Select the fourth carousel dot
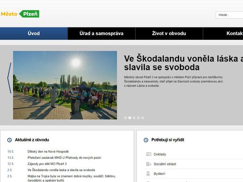This screenshot has width=243, height=182. coord(138,118)
